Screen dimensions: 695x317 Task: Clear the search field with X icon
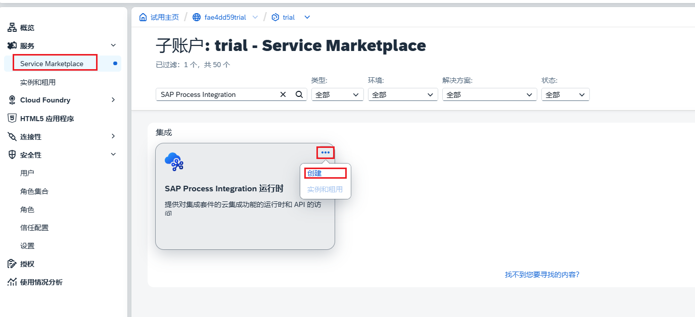coord(283,94)
